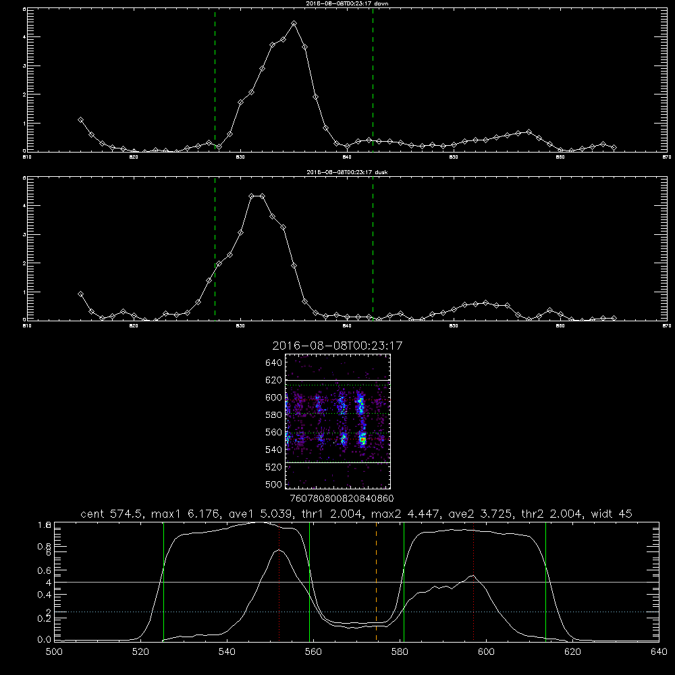Click the 500 label on the bottom plot x-axis
The height and width of the screenshot is (675, 675).
54,652
